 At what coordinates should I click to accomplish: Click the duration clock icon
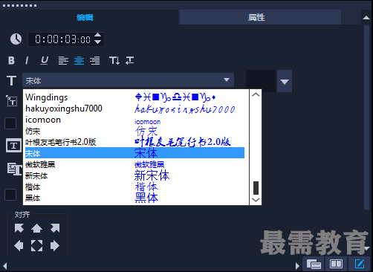click(x=16, y=39)
